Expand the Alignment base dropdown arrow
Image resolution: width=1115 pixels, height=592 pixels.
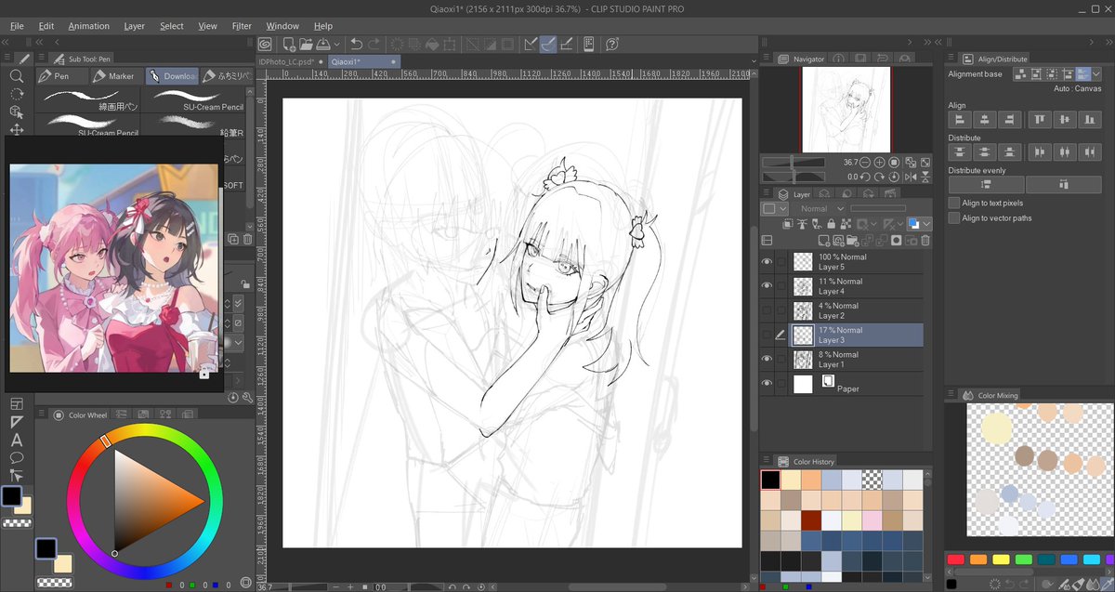(x=1095, y=73)
